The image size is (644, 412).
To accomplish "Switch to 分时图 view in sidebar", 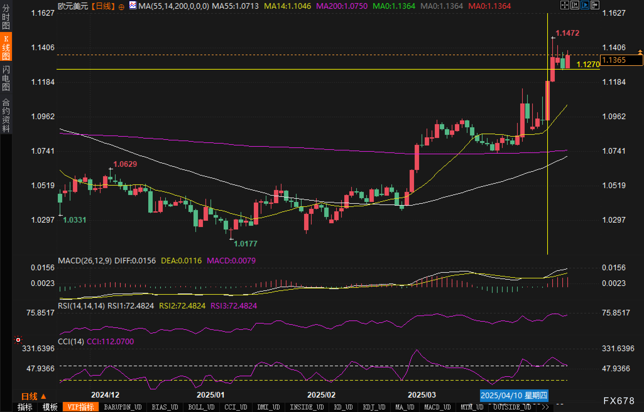I will click(6, 17).
